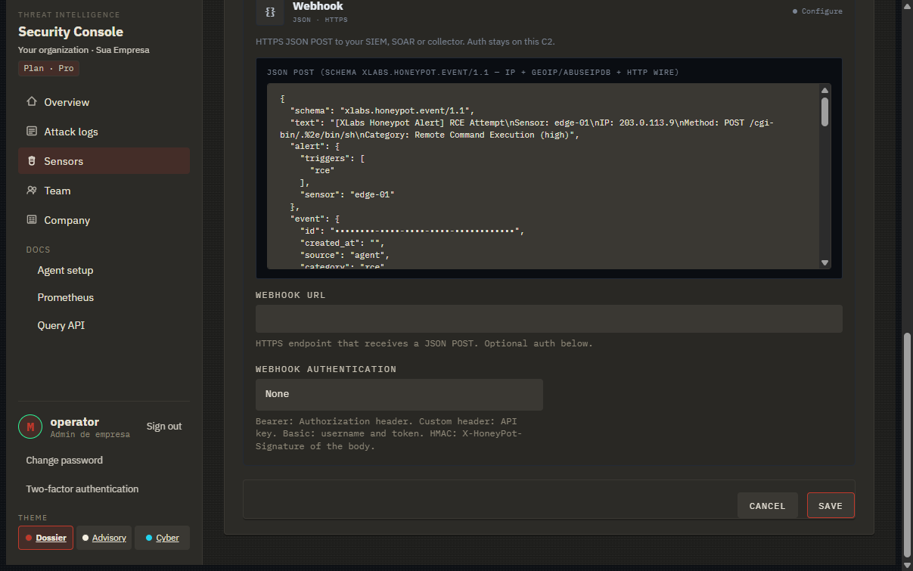
Task: Click JSON payload scroll down arrow
Action: pyautogui.click(x=824, y=262)
